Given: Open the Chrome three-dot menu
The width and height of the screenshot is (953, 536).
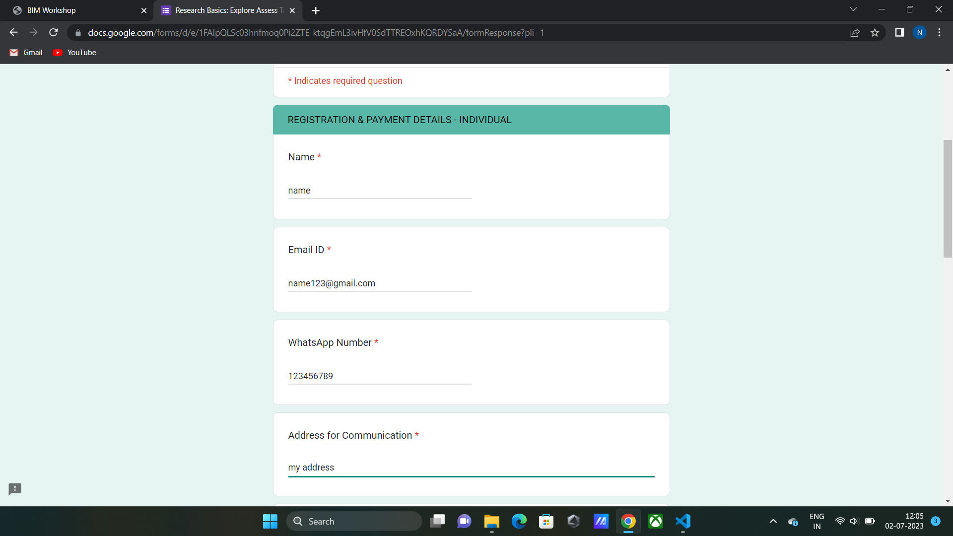Looking at the screenshot, I should pos(939,33).
